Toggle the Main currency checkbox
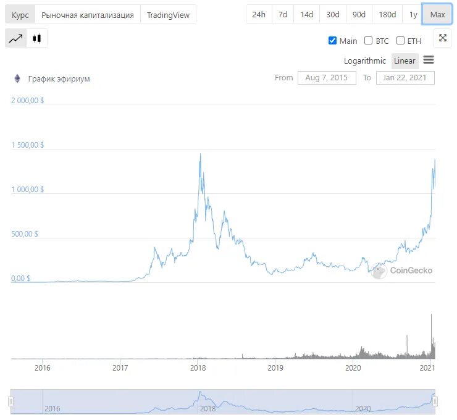Viewport: 457px width, 420px height. tap(332, 41)
